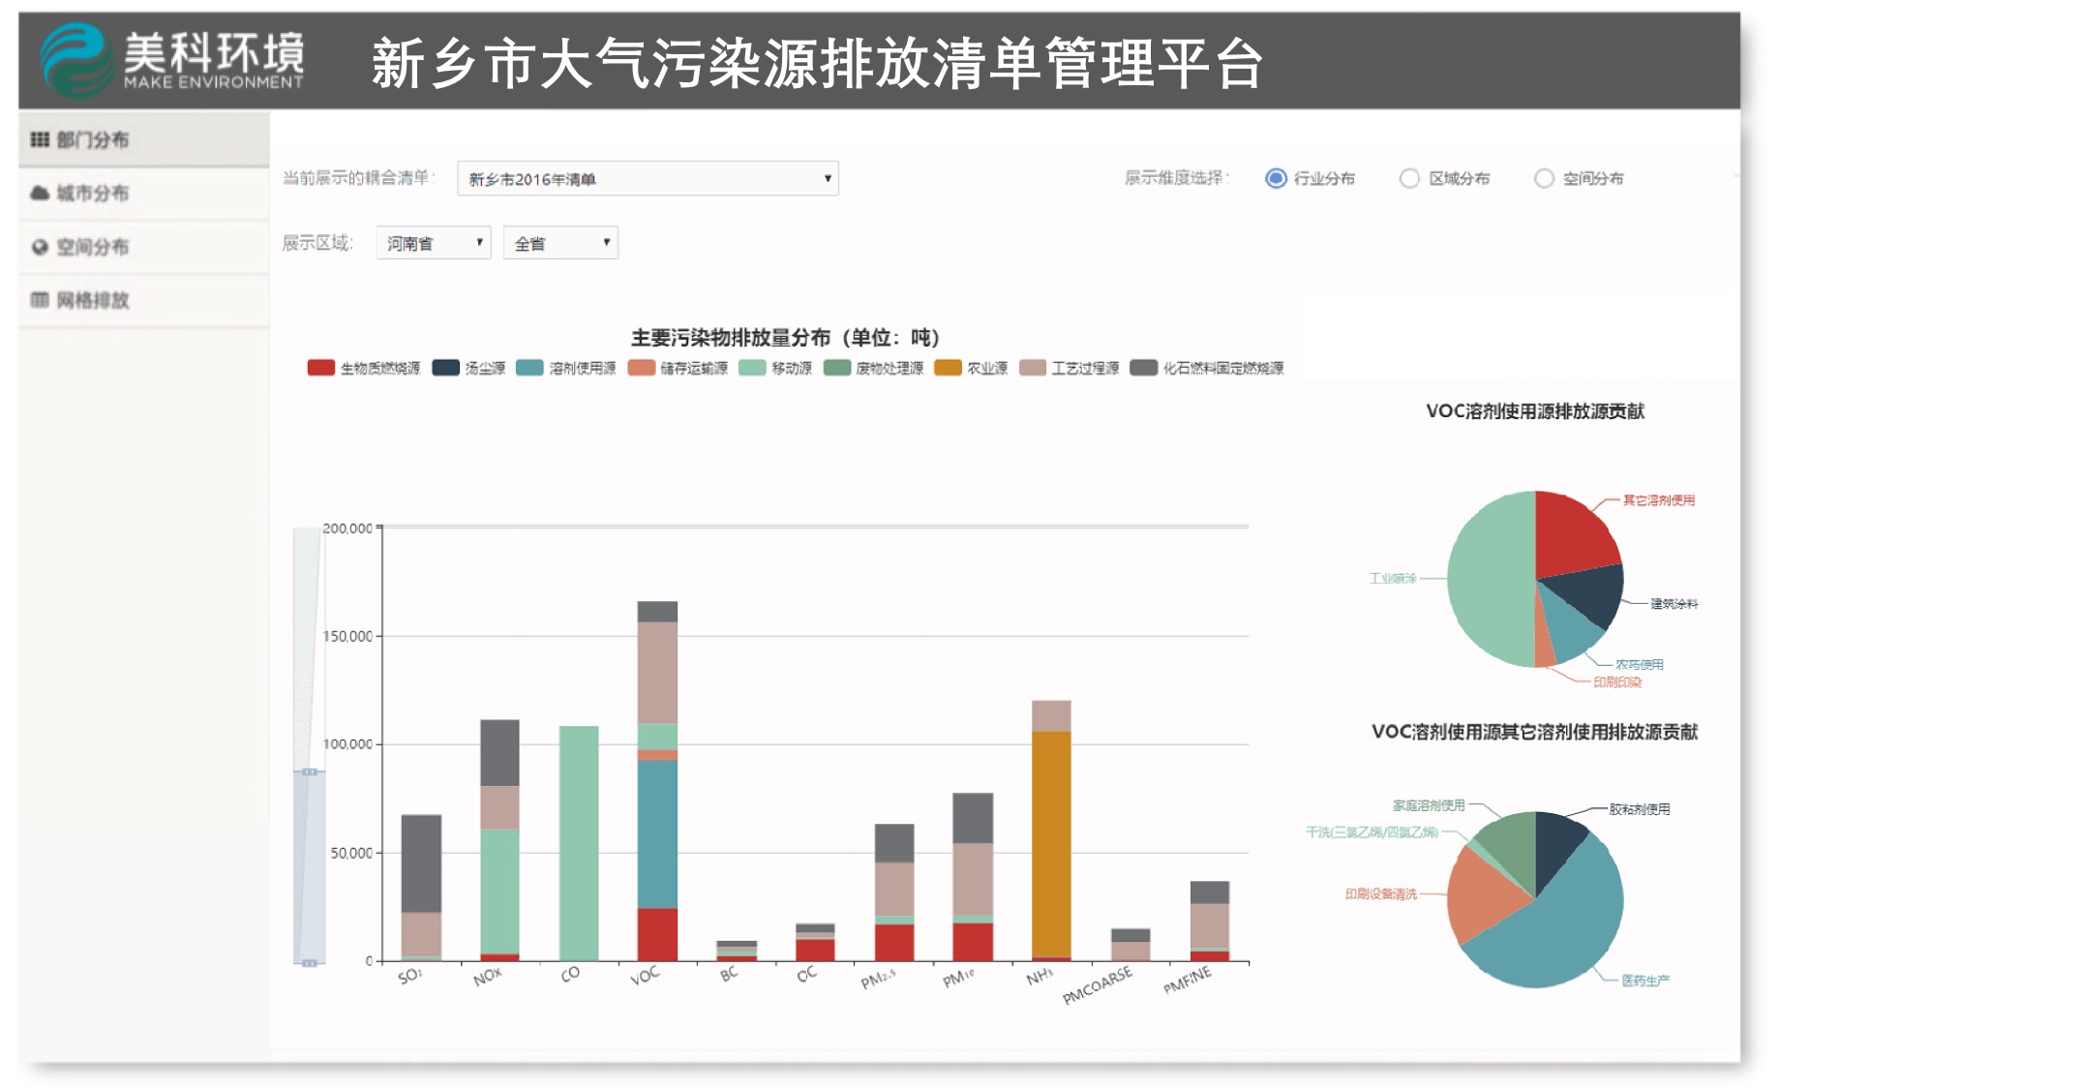The image size is (2081, 1089).
Task: Click the 部门分布 grid icon in sidebar
Action: tap(39, 139)
